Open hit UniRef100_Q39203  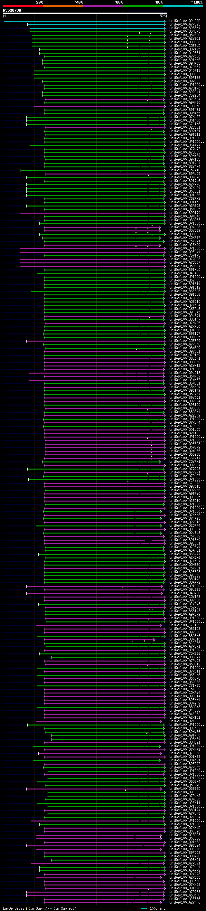coord(185,234)
